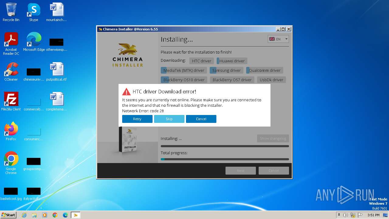Open the italyactivity... desktop file
The width and height of the screenshot is (389, 219).
pos(34,193)
